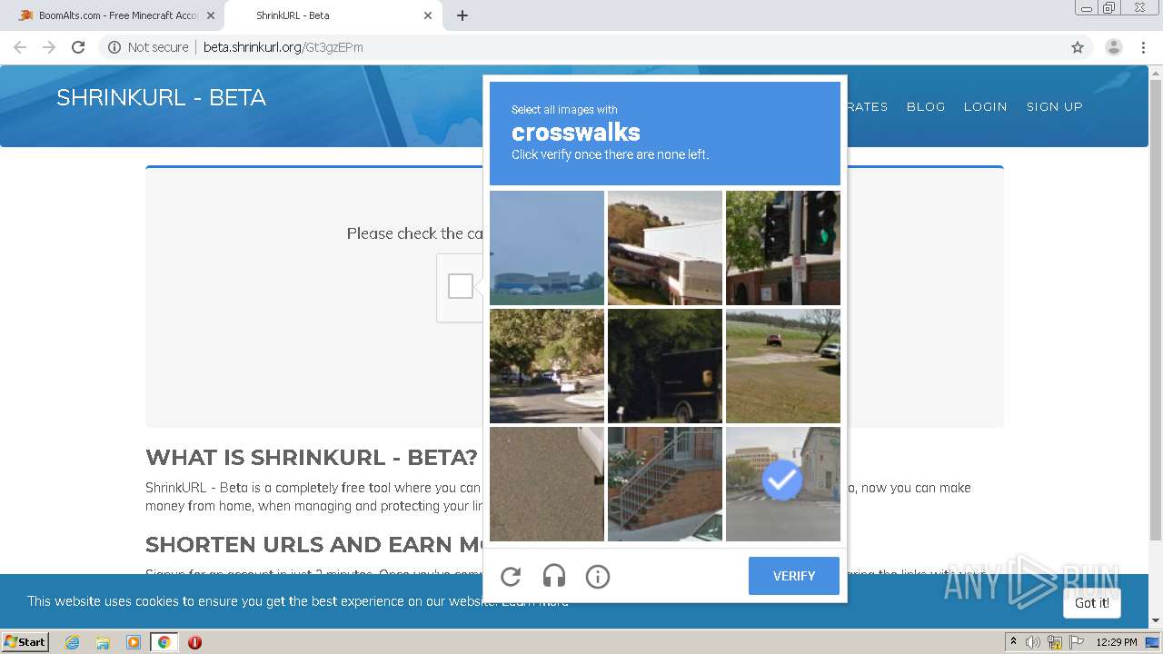Viewport: 1163px width, 654px height.
Task: Click the red Opera-style taskbar icon
Action: (194, 642)
